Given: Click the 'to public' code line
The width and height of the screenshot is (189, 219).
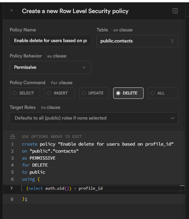Looking at the screenshot, I should coord(33,172).
